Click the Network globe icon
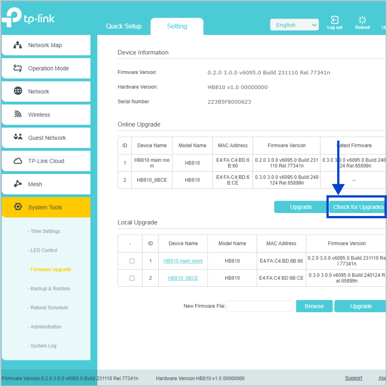 coord(18,91)
